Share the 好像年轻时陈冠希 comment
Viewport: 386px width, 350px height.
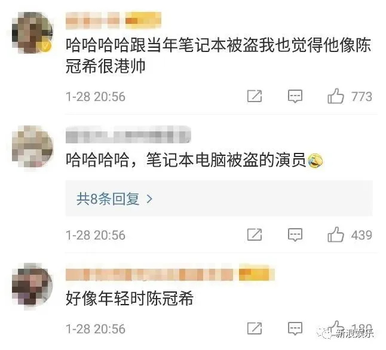coord(255,328)
